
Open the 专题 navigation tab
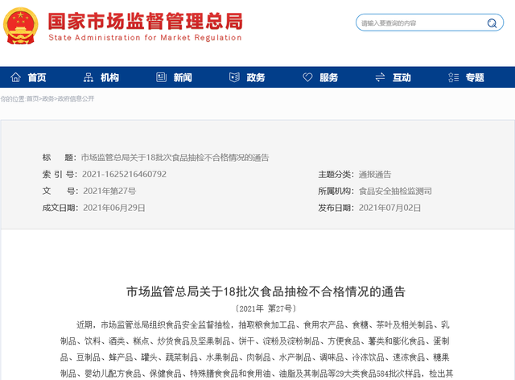point(475,77)
